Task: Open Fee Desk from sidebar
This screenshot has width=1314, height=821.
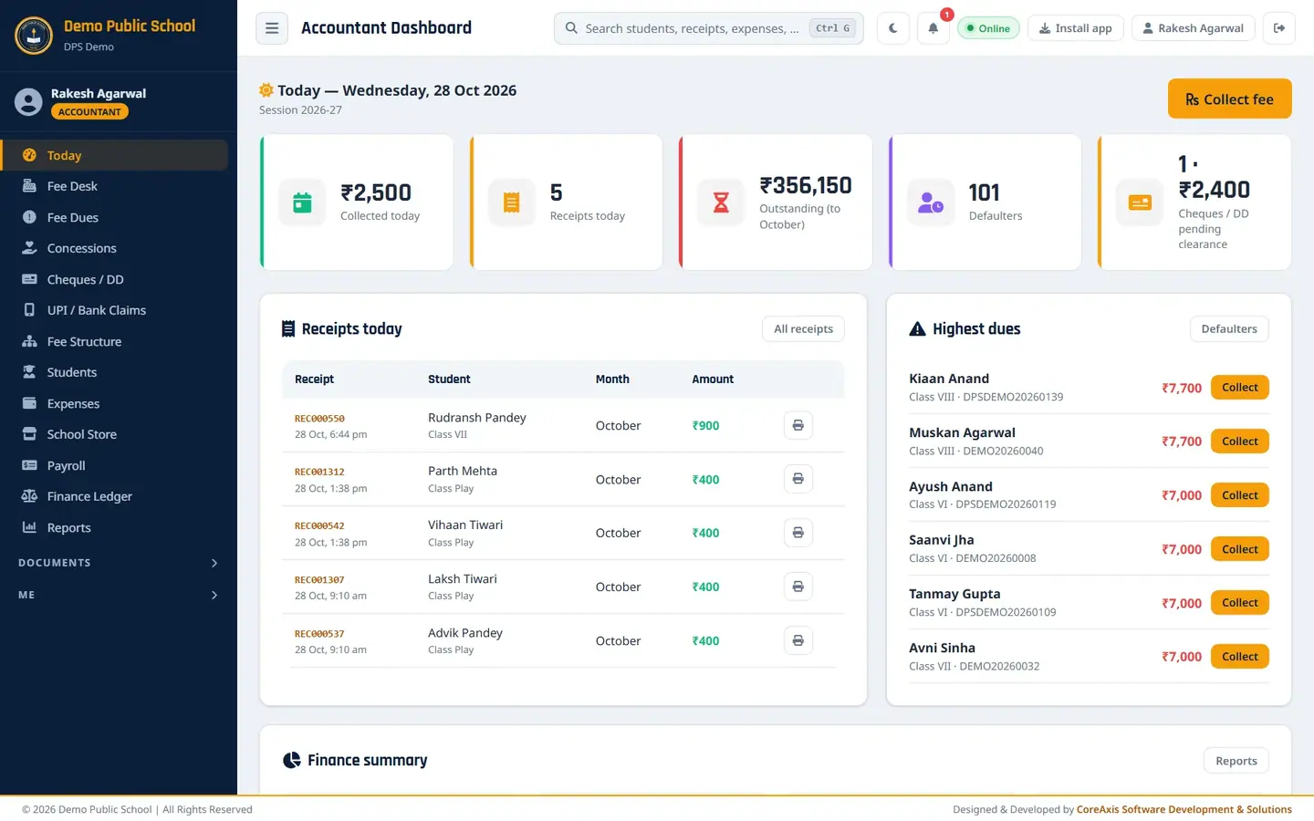Action: 114,186
